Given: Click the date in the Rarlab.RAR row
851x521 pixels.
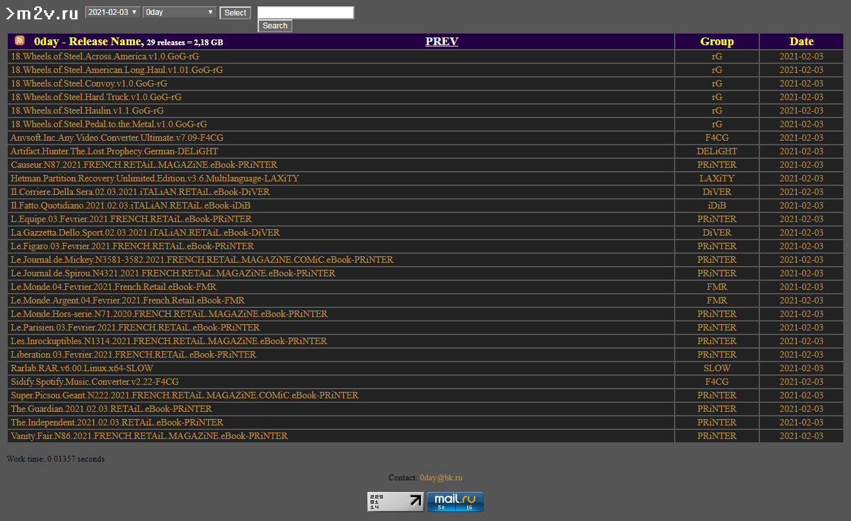Looking at the screenshot, I should click(x=801, y=368).
